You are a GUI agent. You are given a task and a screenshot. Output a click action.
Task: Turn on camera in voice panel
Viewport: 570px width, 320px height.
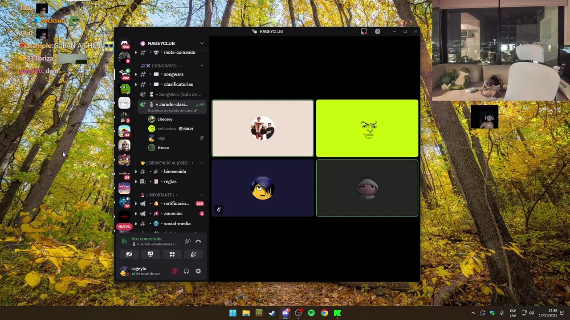(x=129, y=254)
